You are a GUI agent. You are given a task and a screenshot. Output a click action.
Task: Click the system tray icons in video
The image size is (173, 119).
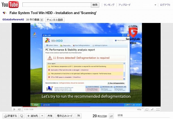pos(130,105)
